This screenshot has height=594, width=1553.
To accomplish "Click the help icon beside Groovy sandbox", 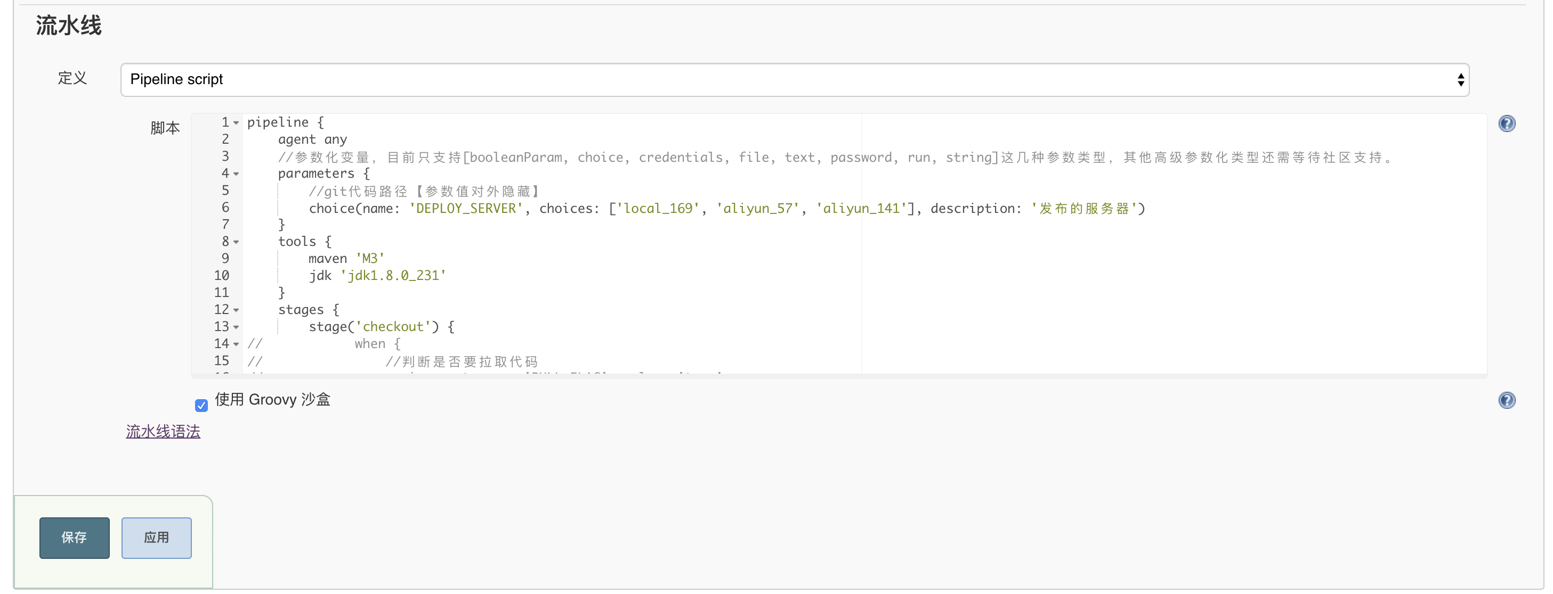I will point(1506,400).
